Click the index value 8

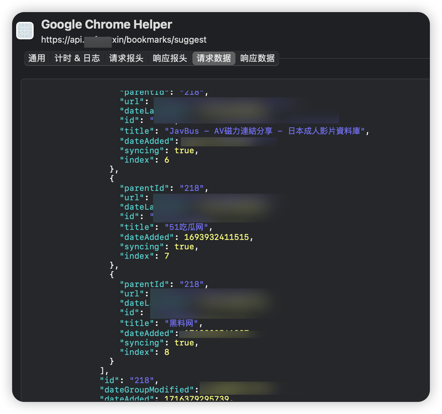pyautogui.click(x=167, y=352)
